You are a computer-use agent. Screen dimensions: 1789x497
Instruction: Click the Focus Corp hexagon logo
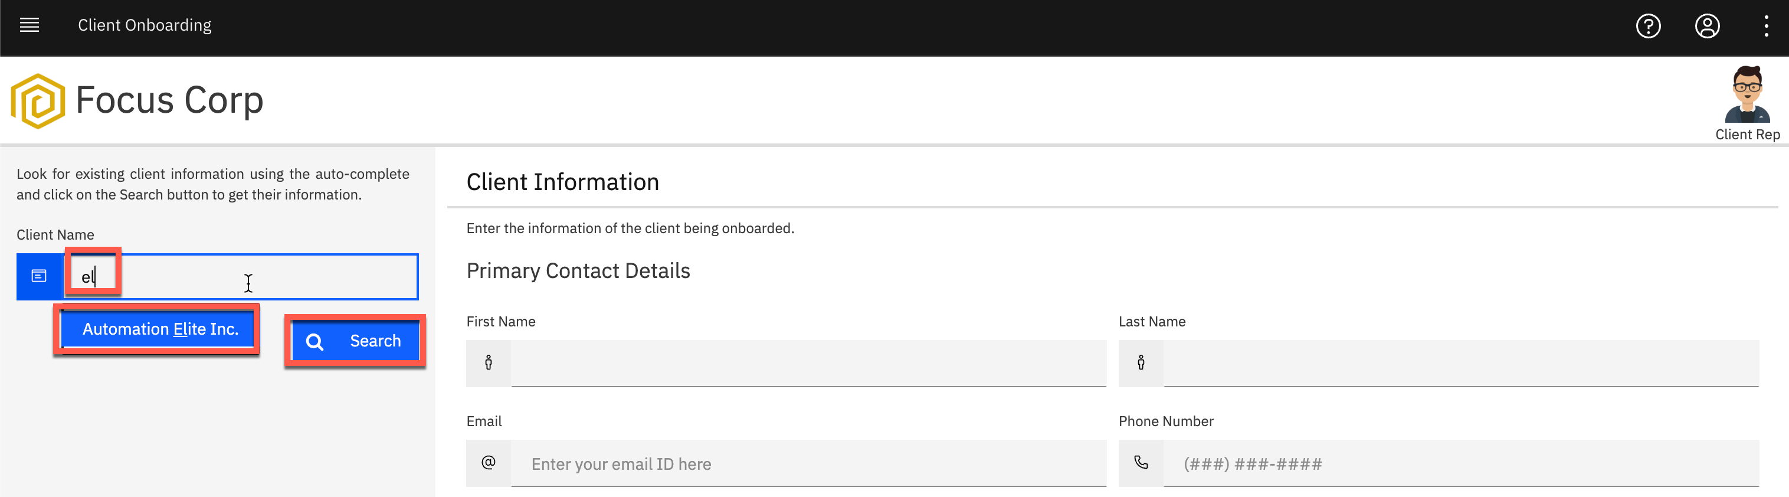tap(38, 102)
